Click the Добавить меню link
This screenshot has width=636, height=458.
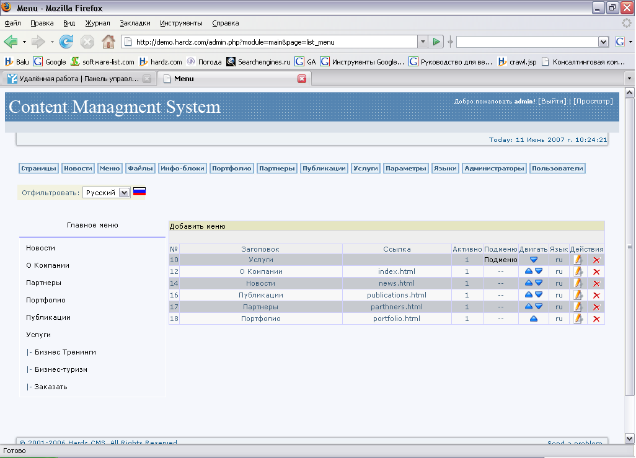(197, 226)
